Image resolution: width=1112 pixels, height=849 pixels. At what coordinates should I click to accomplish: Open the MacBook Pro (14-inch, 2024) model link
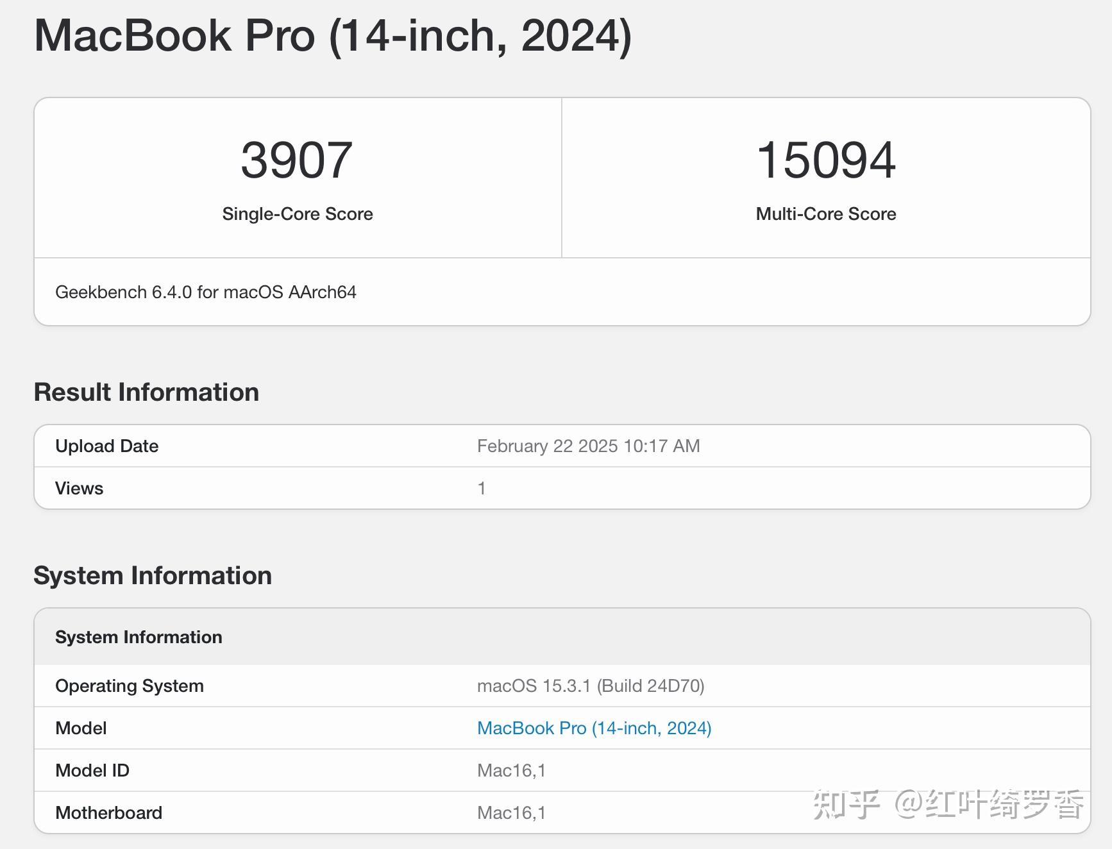click(594, 728)
